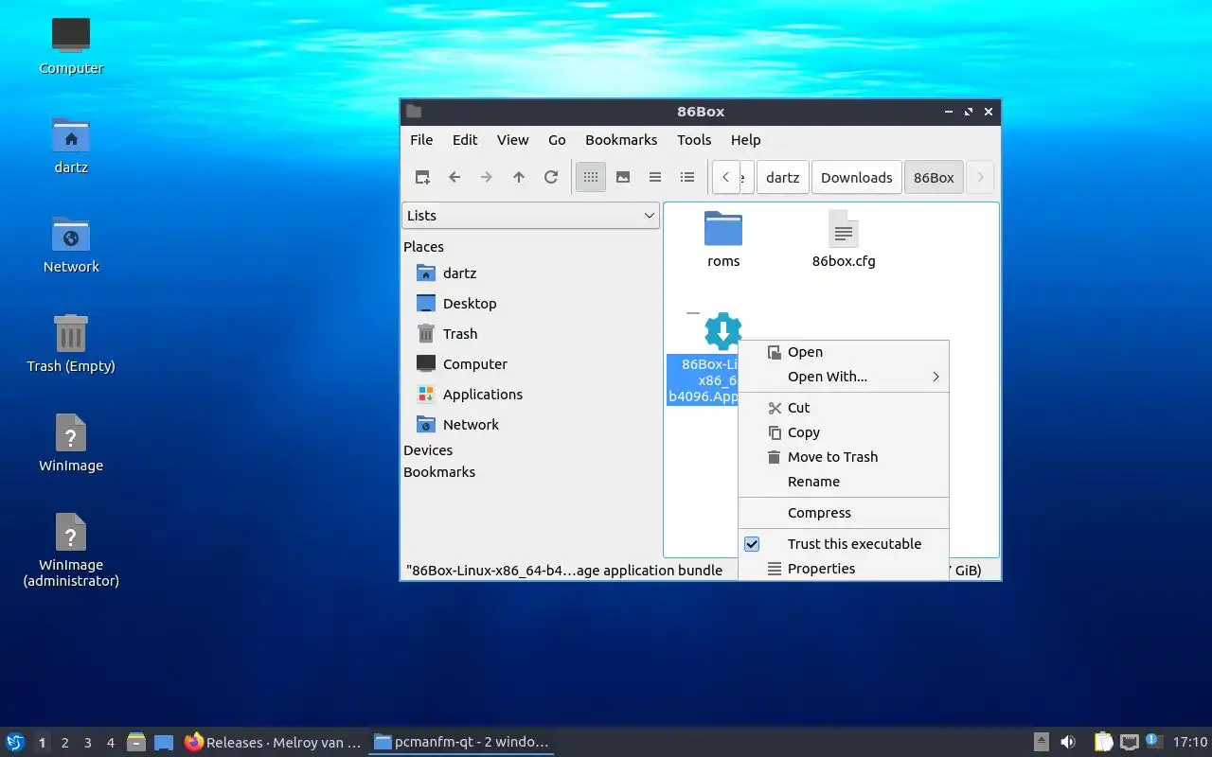Open the Go menu
The width and height of the screenshot is (1212, 757).
pyautogui.click(x=557, y=140)
